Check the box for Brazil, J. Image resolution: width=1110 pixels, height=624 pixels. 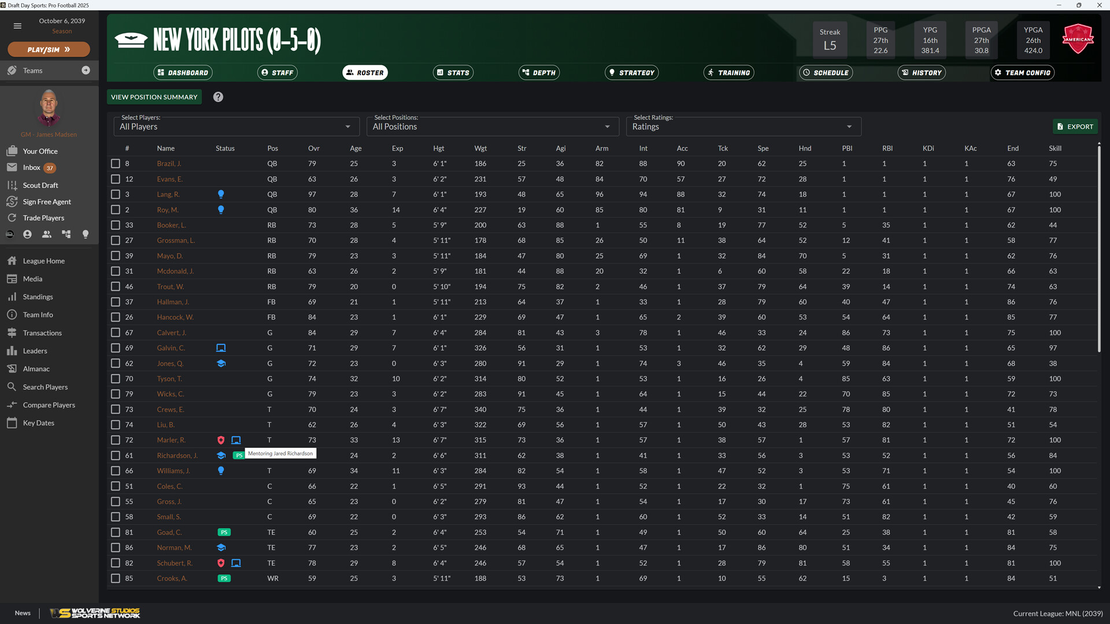click(116, 164)
